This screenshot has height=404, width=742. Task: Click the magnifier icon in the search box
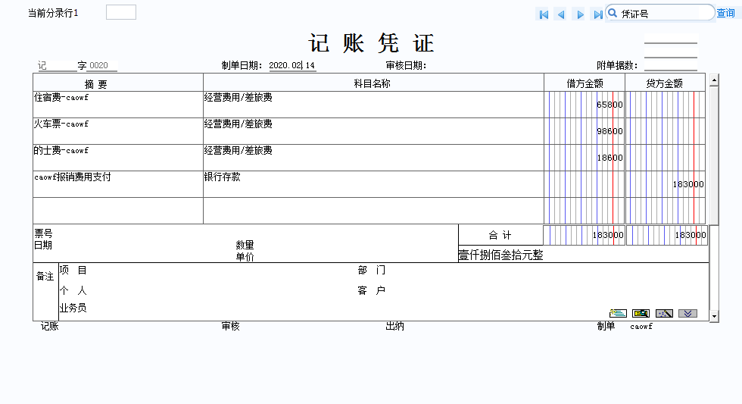click(613, 13)
